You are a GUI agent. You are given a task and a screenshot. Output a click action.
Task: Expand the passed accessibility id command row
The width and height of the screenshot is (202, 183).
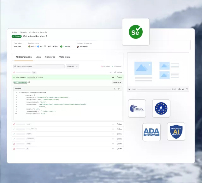coord(68,129)
